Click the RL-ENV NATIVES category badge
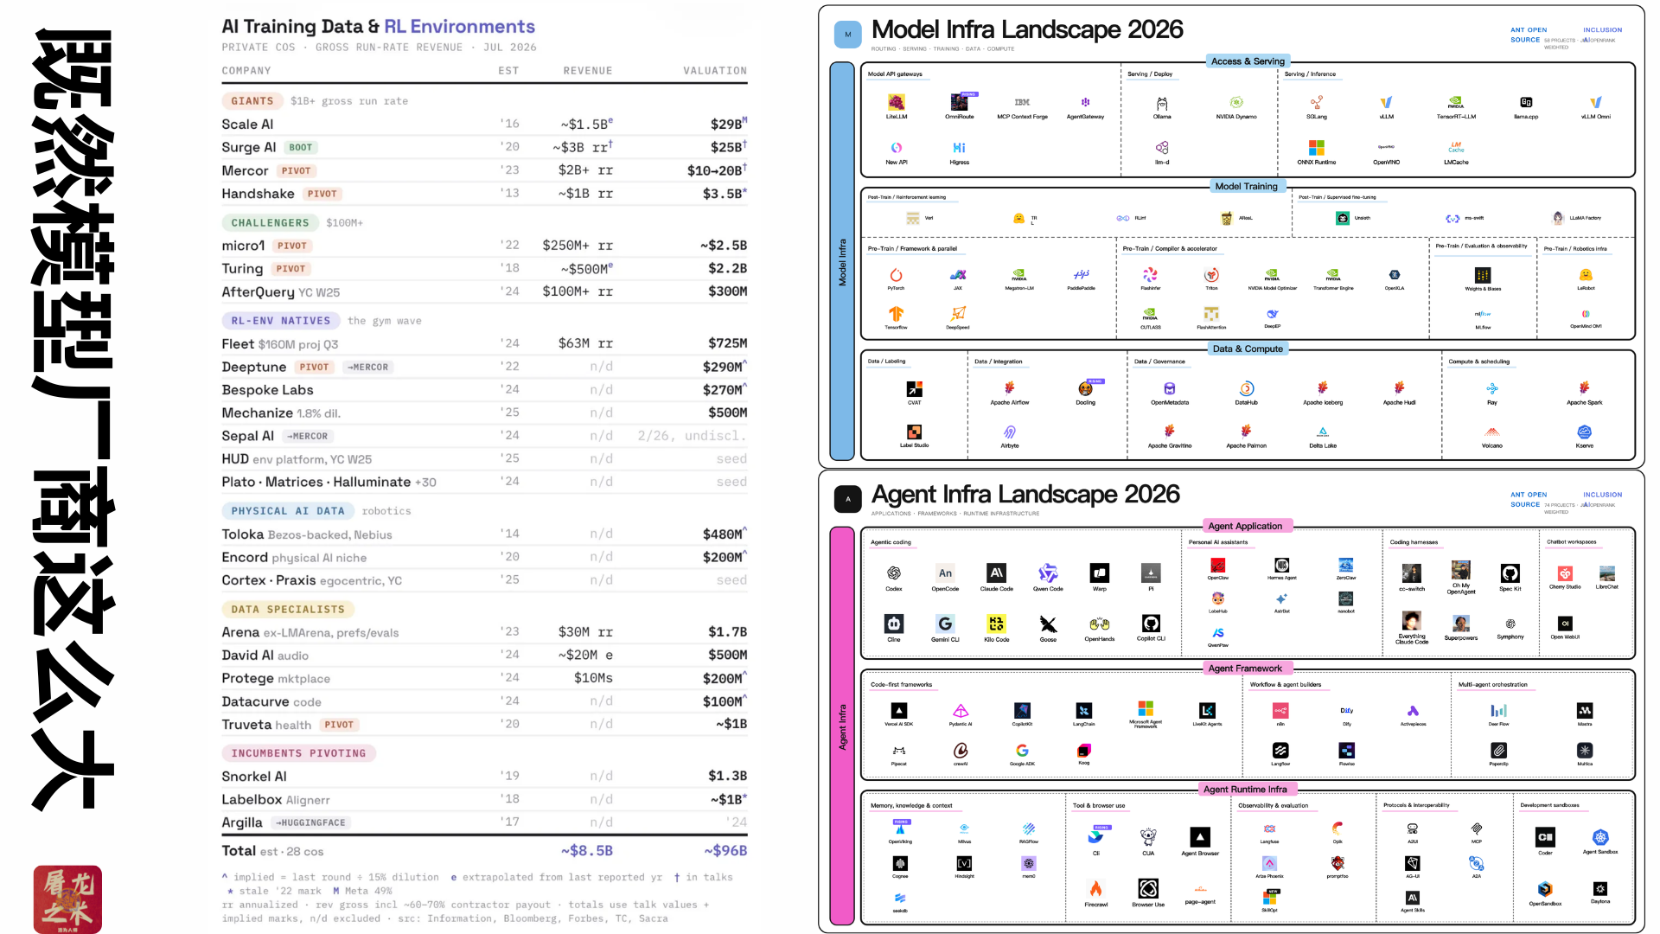 pyautogui.click(x=280, y=321)
